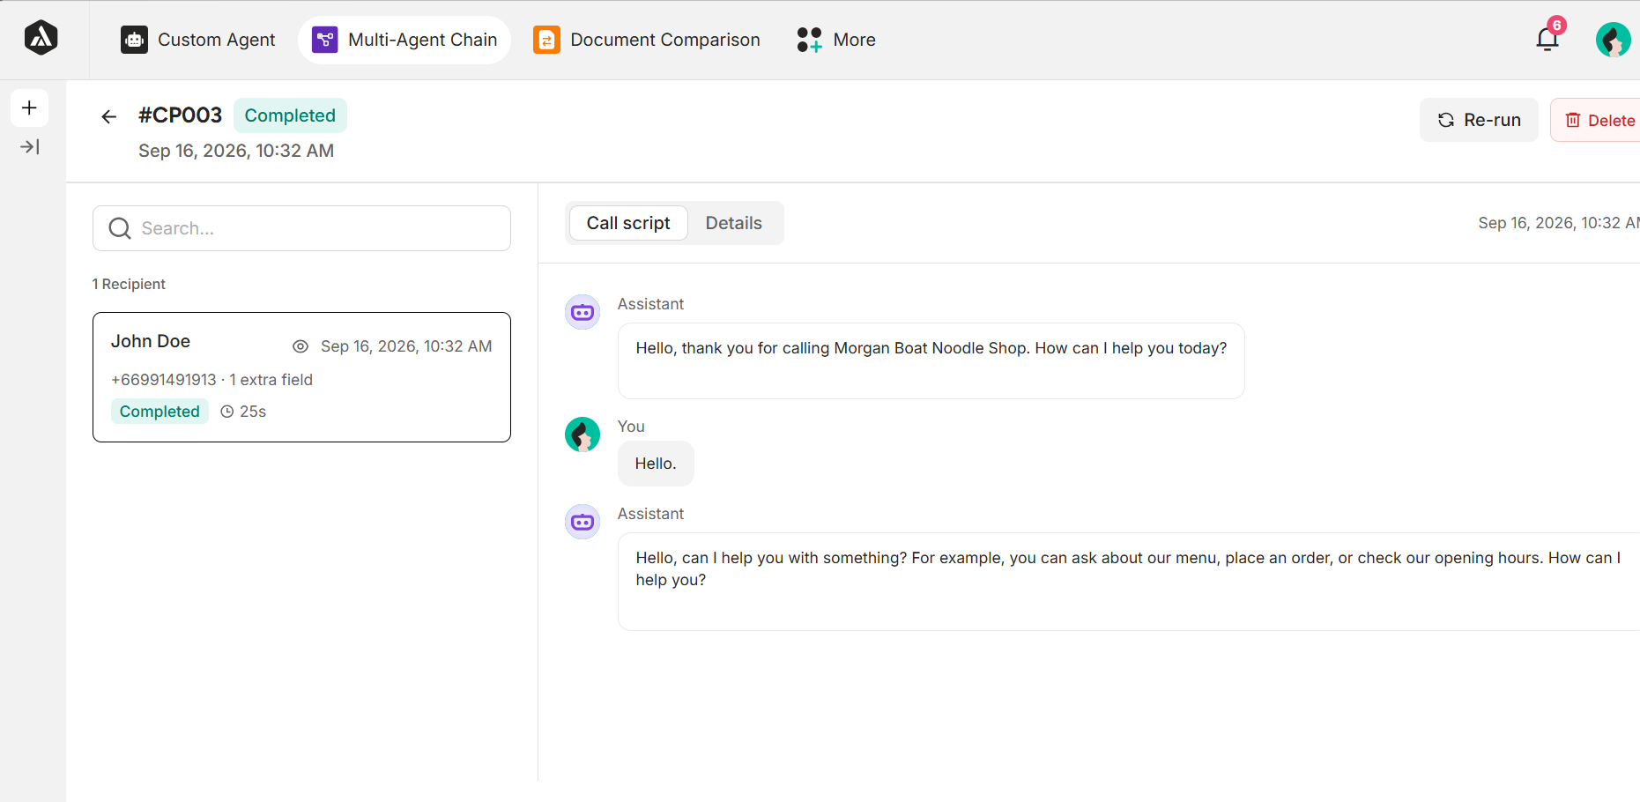Screen dimensions: 1640x802
Task: Select the Call script tab
Action: pos(628,223)
